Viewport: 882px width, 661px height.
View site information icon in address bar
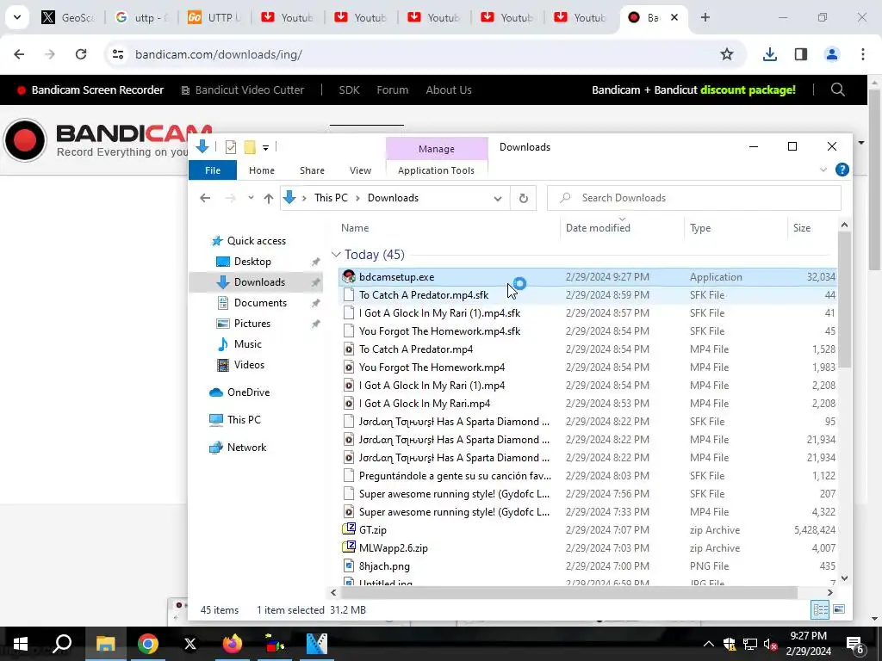[118, 54]
